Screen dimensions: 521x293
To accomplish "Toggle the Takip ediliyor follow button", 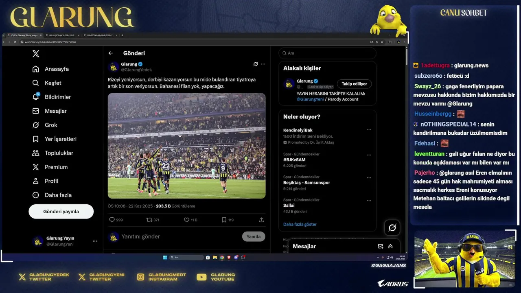I will 354,84.
